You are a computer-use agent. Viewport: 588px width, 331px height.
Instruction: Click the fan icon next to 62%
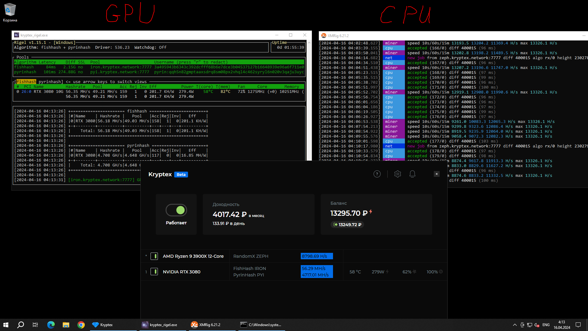pyautogui.click(x=414, y=272)
